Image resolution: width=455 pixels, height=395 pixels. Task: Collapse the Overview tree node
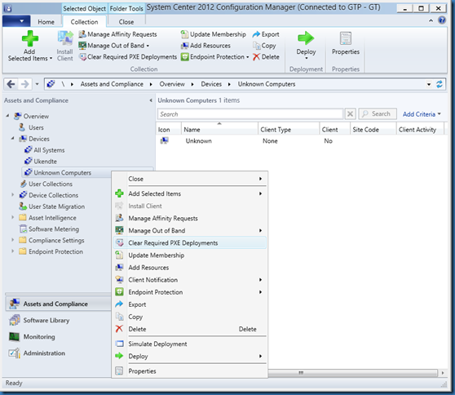pos(8,116)
